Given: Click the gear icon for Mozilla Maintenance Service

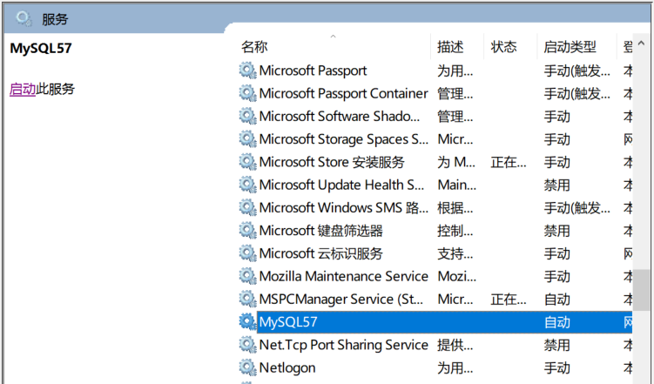Looking at the screenshot, I should click(x=248, y=276).
